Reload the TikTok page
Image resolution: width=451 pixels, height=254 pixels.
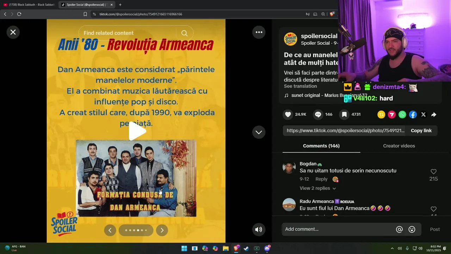(x=19, y=14)
